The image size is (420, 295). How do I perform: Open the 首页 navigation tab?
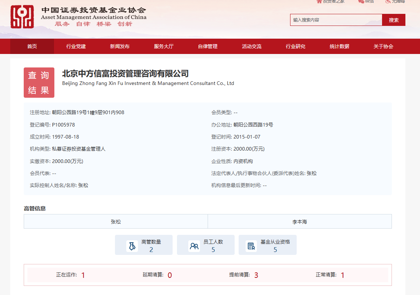pos(32,46)
